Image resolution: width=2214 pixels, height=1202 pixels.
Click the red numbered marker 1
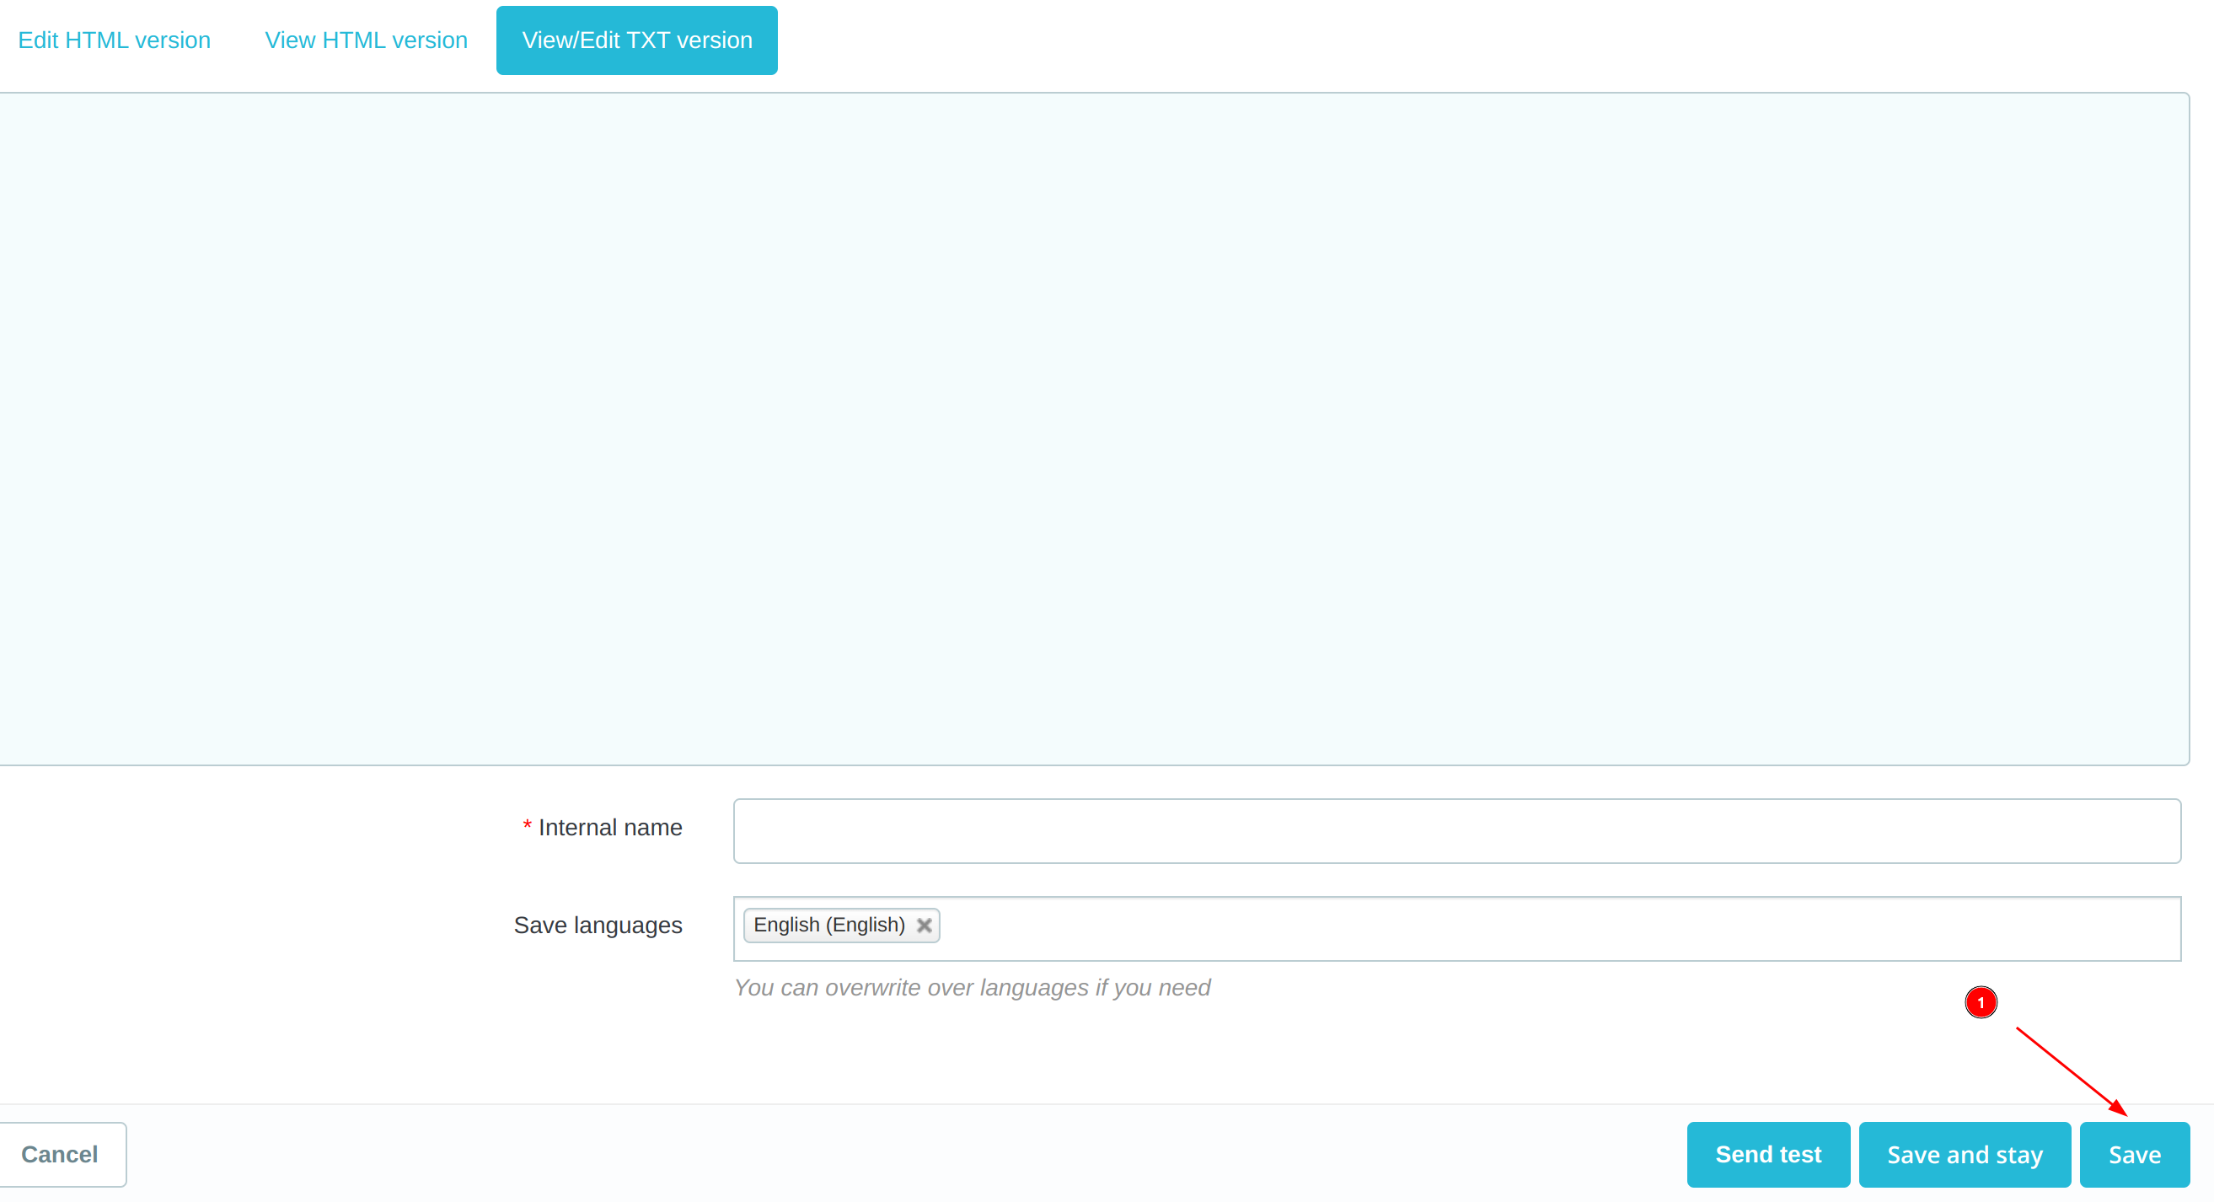tap(1981, 1002)
